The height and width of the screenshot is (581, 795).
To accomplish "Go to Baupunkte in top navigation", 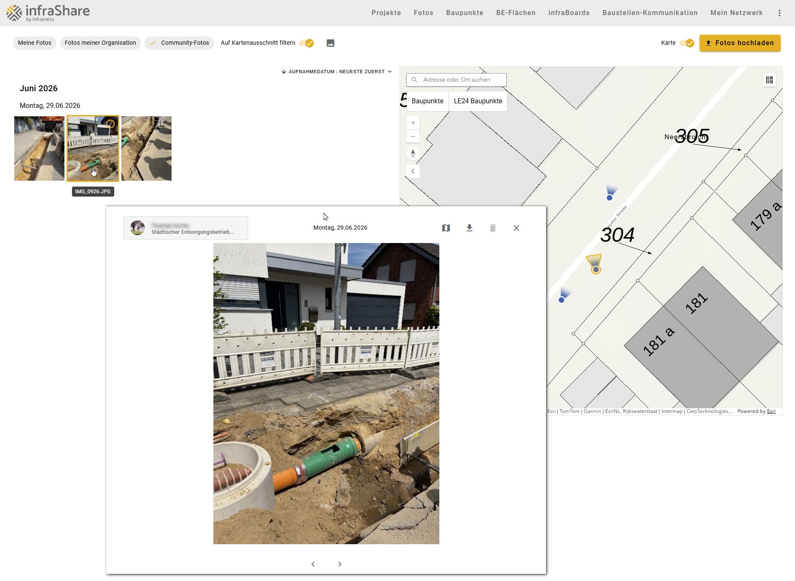I will point(464,13).
